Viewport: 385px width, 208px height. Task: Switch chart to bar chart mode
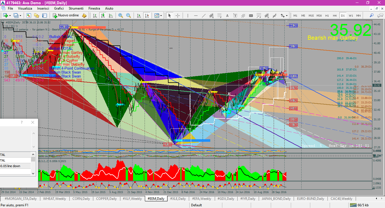(x=95, y=16)
